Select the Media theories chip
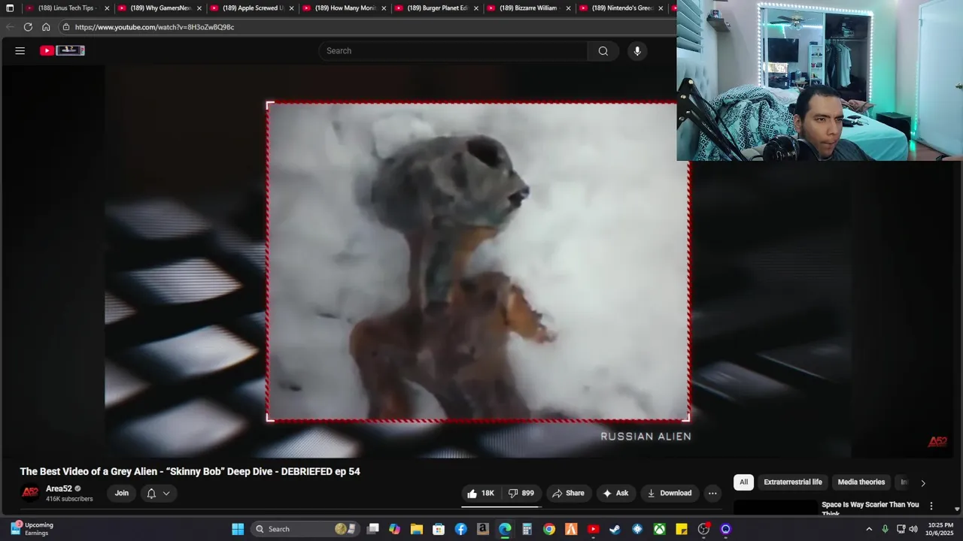 [x=861, y=482]
